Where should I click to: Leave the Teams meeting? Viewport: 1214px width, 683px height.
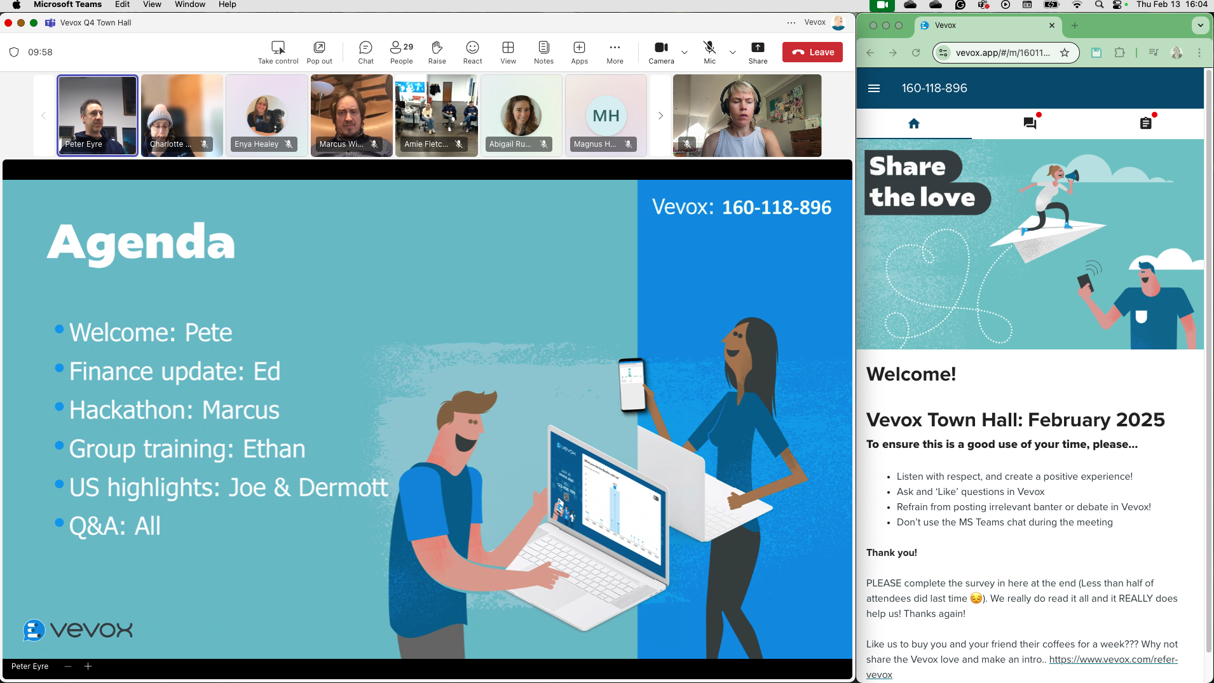812,52
